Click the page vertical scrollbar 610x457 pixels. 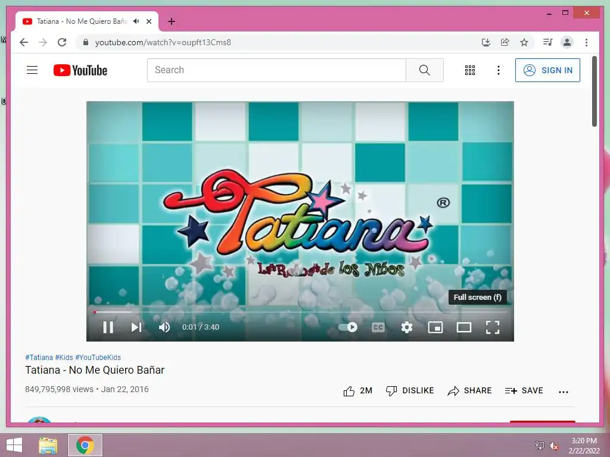pos(595,91)
